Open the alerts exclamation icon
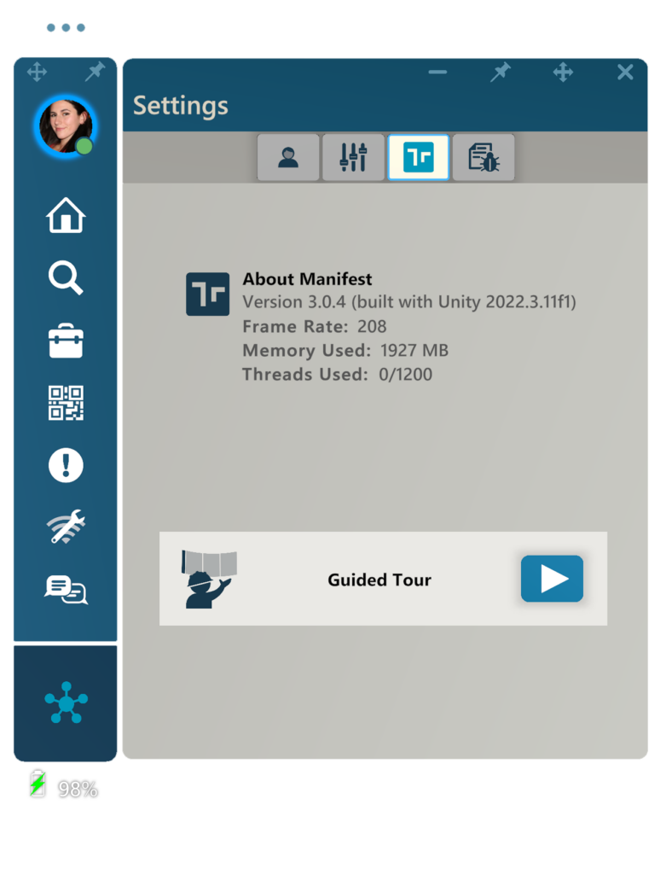This screenshot has height=874, width=666. (x=66, y=465)
